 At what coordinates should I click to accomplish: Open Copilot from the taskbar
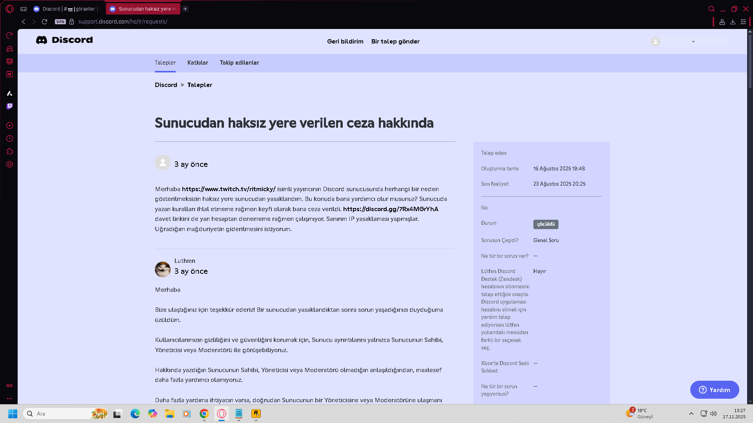(152, 414)
